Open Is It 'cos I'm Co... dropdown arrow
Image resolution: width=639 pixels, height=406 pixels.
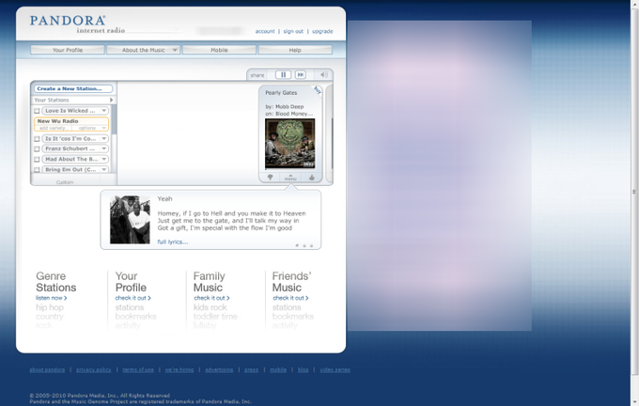pyautogui.click(x=104, y=138)
